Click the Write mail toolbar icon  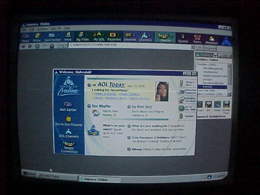37,38
